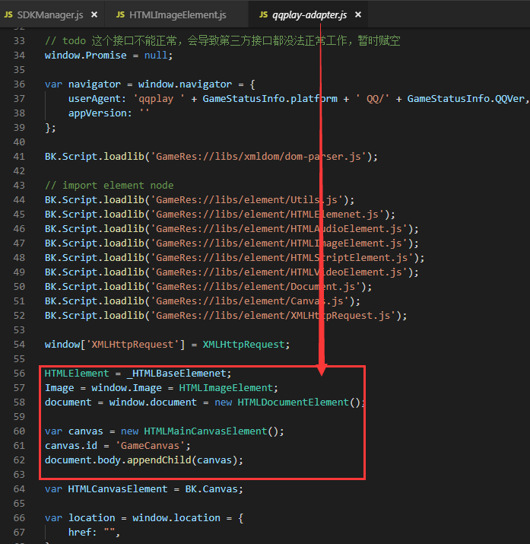Click 'HTMLImageElement' identifier on line 57
This screenshot has width=530, height=544.
(x=226, y=388)
